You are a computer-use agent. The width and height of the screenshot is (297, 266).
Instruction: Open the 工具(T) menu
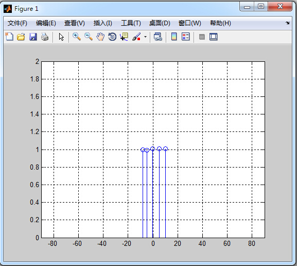(131, 23)
